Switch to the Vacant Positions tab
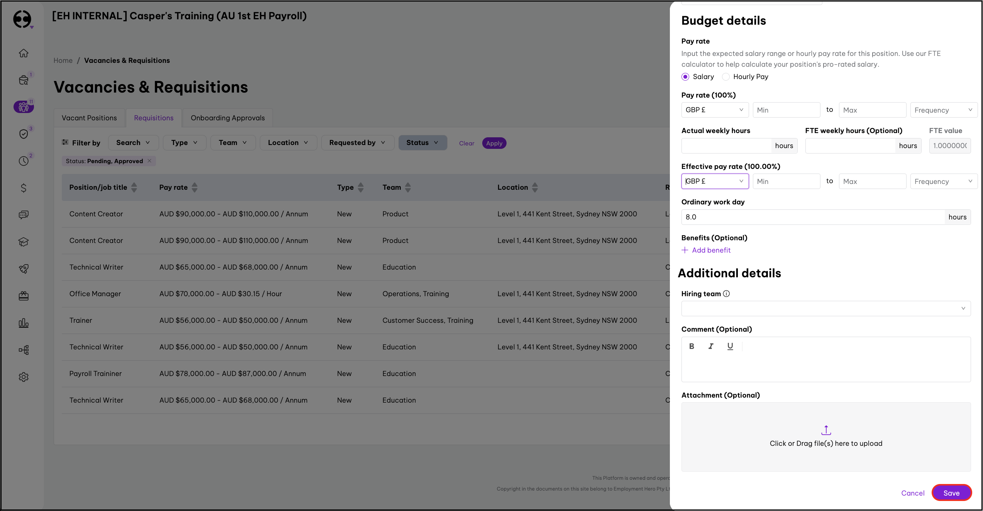Image resolution: width=983 pixels, height=511 pixels. pos(89,118)
